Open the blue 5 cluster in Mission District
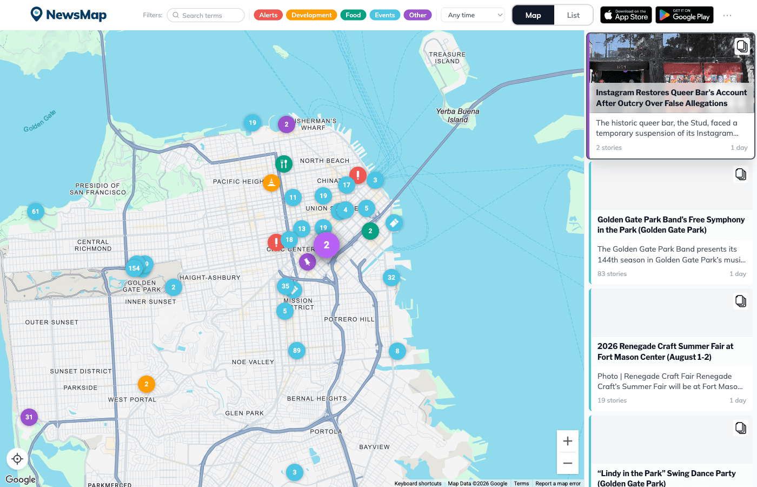This screenshot has height=487, width=757. (x=285, y=311)
